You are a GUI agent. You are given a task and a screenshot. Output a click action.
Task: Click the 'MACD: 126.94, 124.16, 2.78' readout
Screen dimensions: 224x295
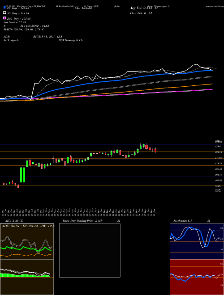coord(24,29)
